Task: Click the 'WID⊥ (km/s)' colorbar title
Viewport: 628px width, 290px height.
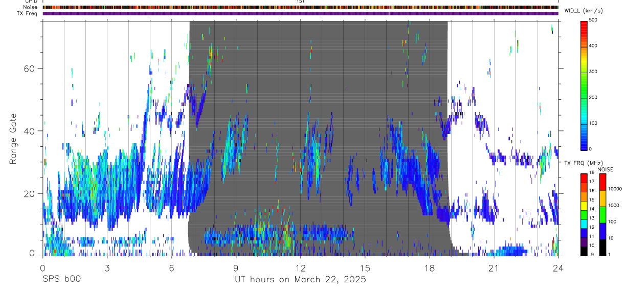Action: point(582,11)
